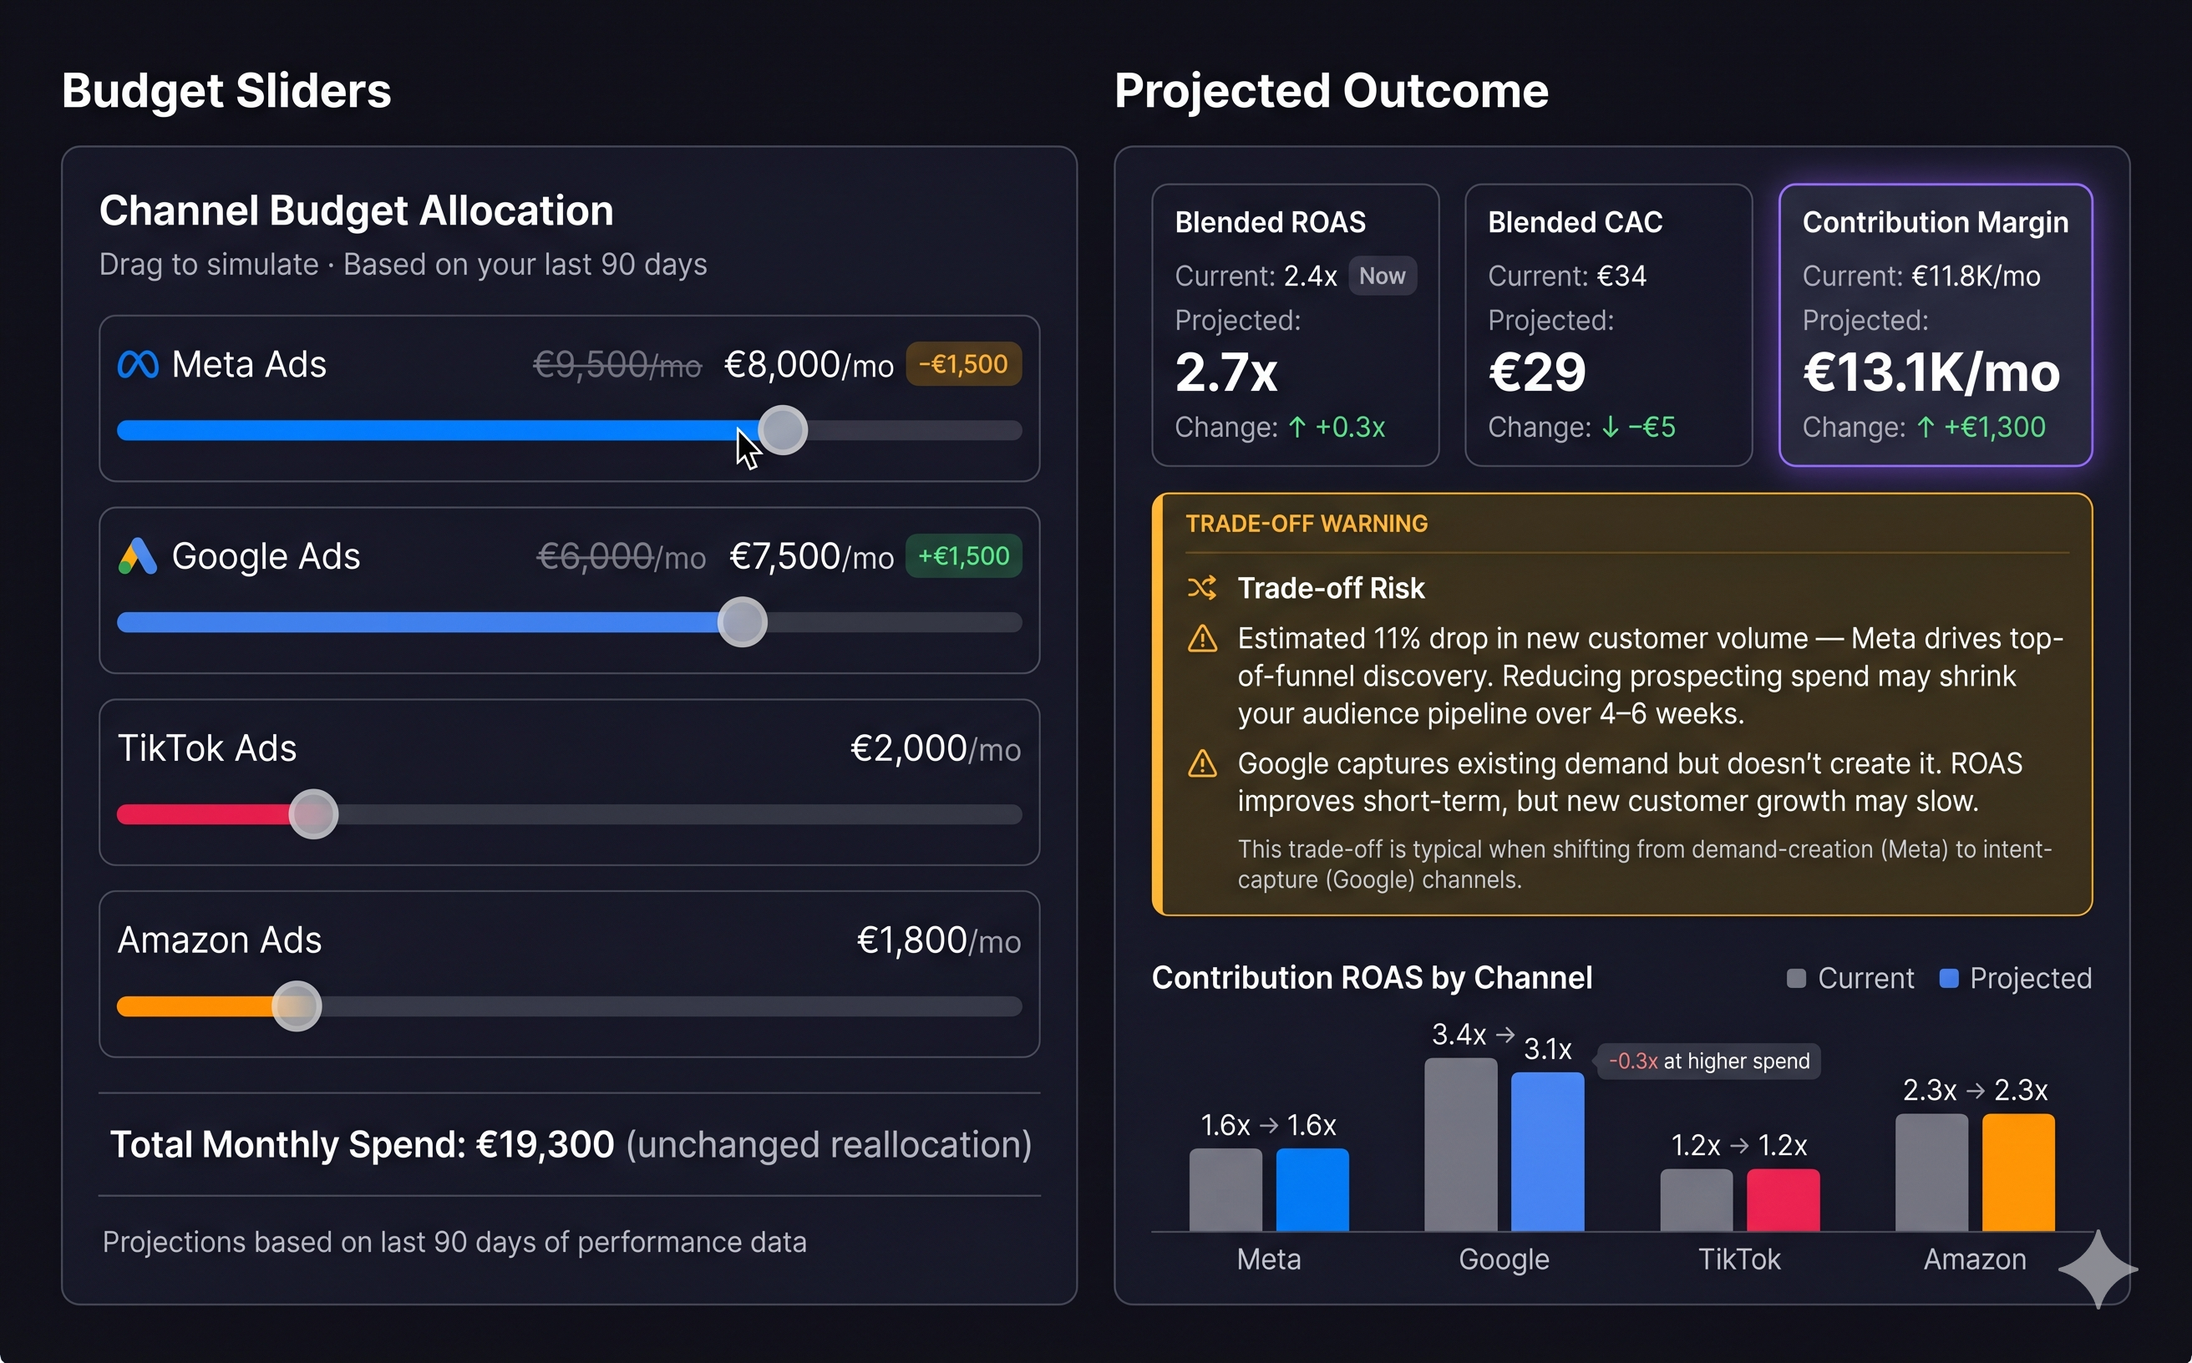Screen dimensions: 2192x1363
Task: Click the Google Ads slider handle
Action: pos(742,622)
